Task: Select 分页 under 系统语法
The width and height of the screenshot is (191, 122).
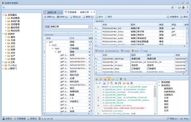Action: pos(166,111)
